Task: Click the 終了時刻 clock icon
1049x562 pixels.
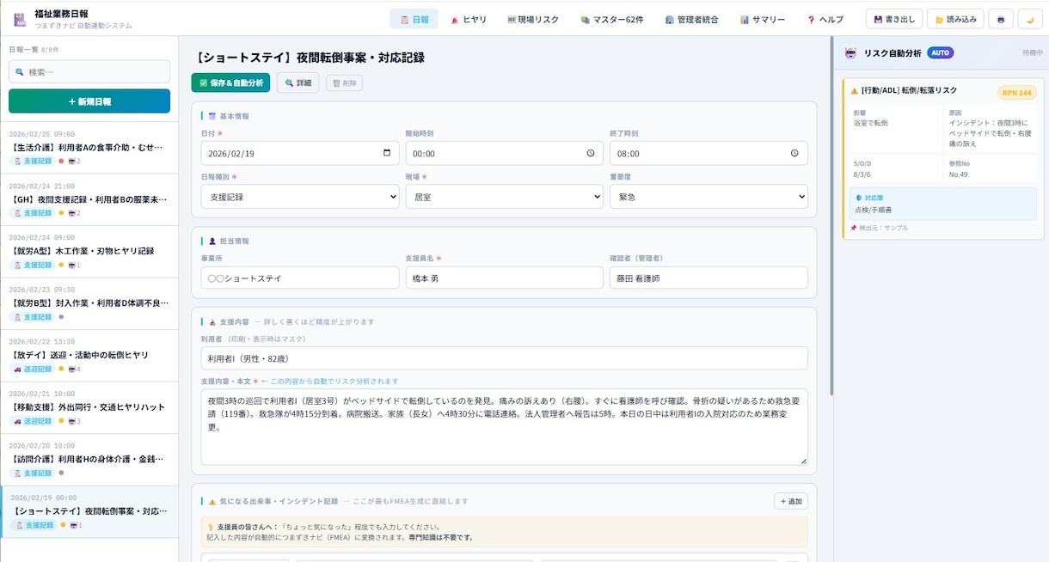Action: [x=794, y=153]
